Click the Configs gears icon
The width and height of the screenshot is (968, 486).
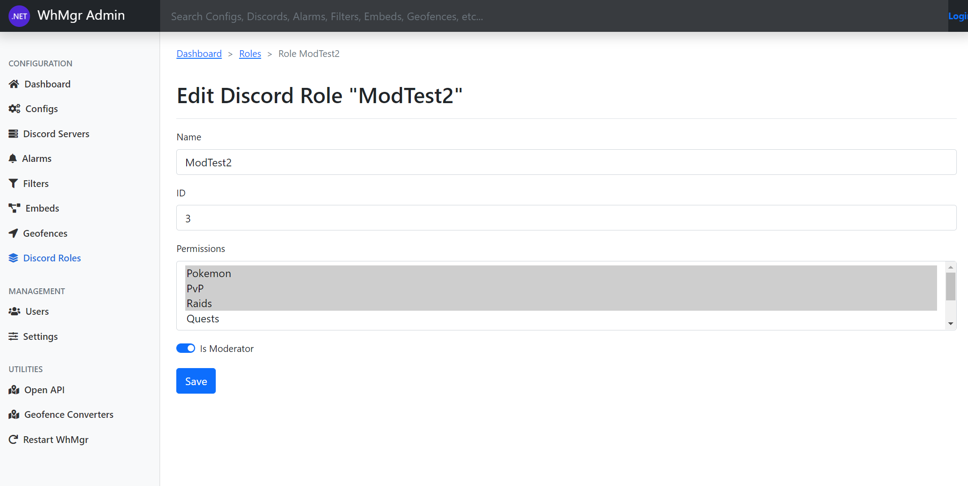(14, 108)
